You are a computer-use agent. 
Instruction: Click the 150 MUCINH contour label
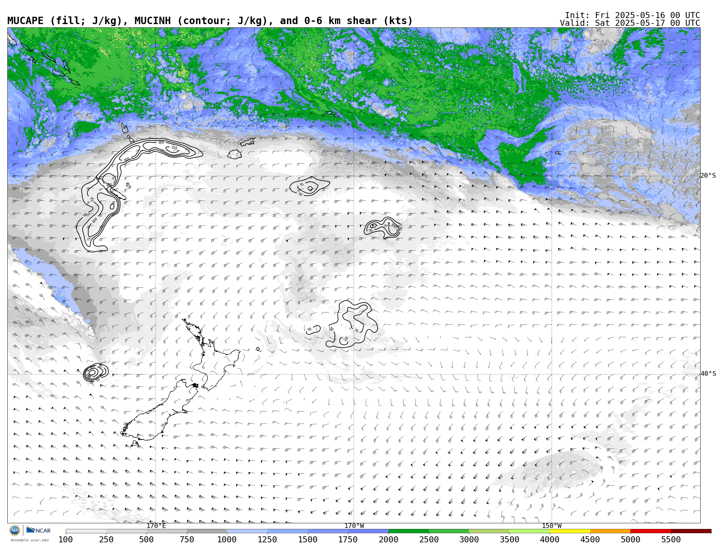tap(174, 148)
